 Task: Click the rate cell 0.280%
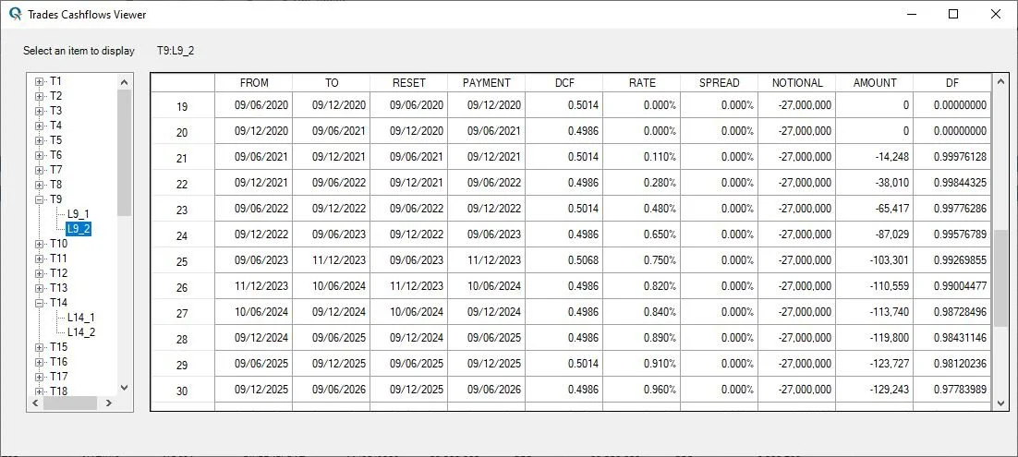pyautogui.click(x=642, y=183)
